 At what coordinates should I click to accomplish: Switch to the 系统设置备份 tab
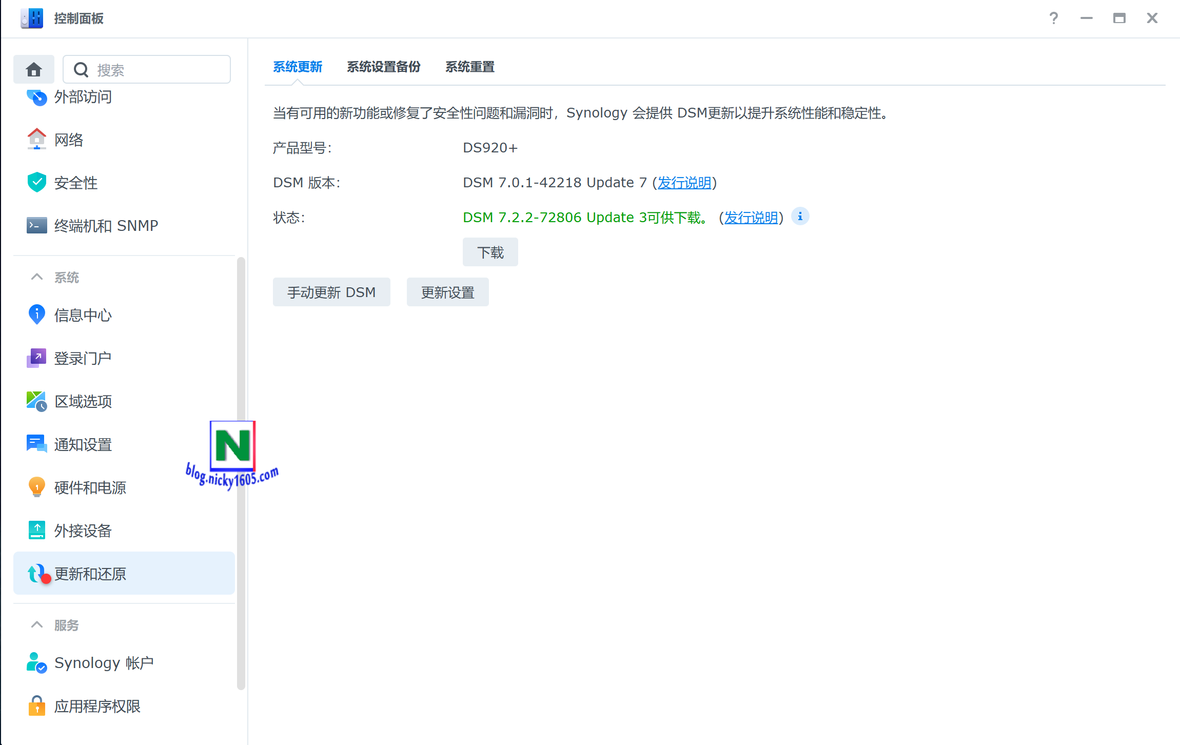tap(383, 67)
